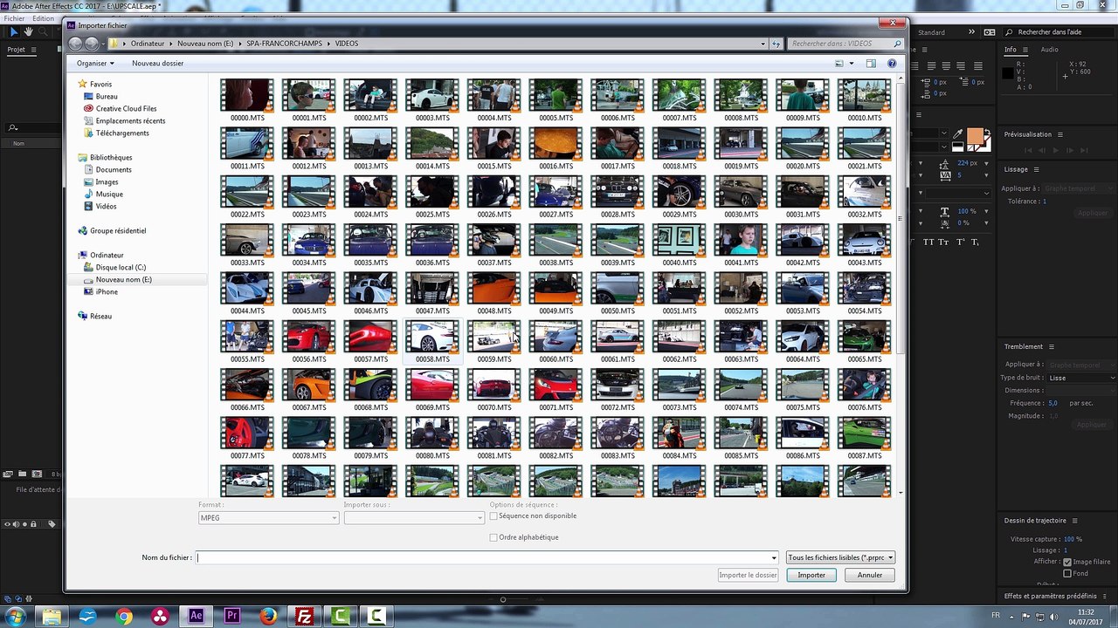Select Téléchargements in the Favoris list
The height and width of the screenshot is (628, 1118).
(122, 133)
